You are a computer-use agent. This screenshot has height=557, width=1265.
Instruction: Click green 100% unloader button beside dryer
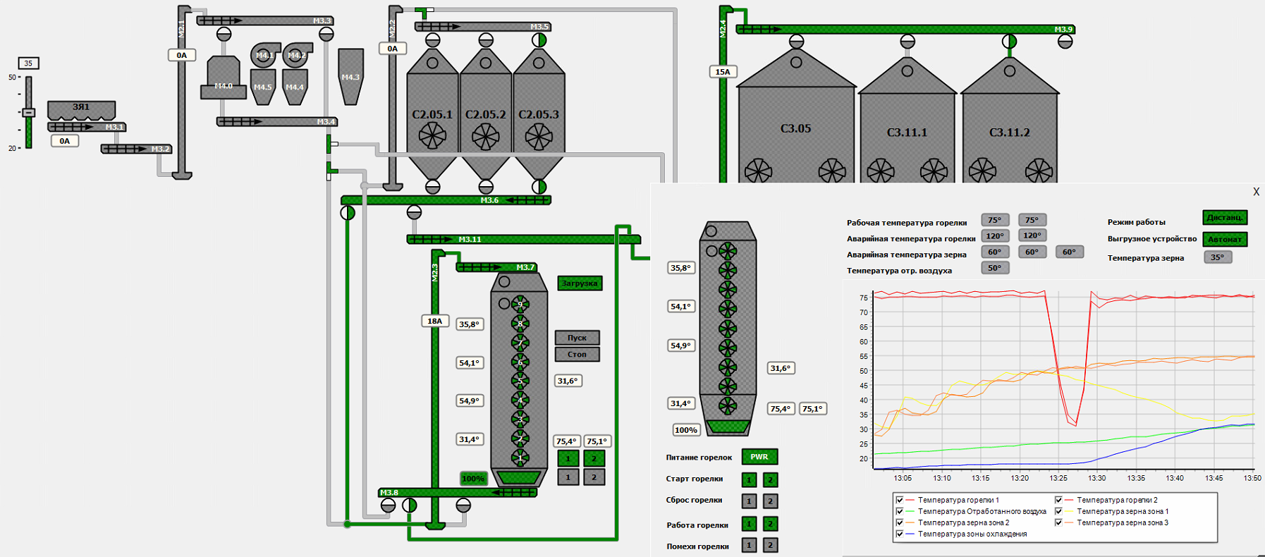[x=473, y=479]
